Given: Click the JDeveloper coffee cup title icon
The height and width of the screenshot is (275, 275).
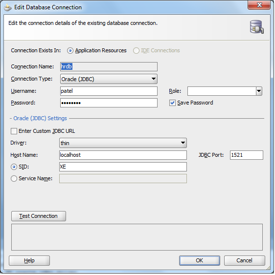Looking at the screenshot, I should click(7, 7).
